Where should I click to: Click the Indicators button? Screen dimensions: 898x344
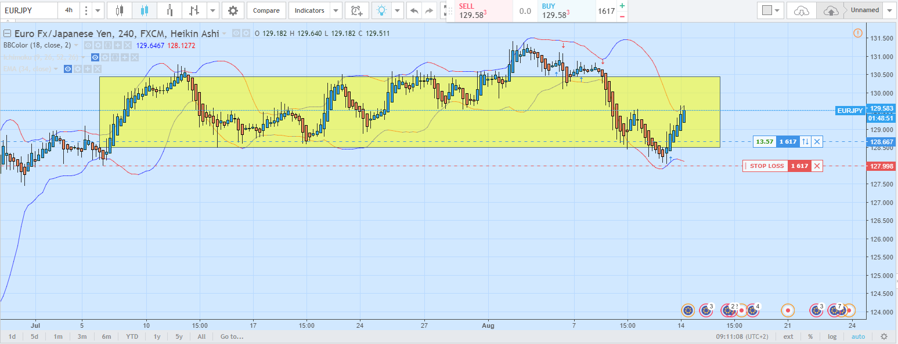coord(309,10)
